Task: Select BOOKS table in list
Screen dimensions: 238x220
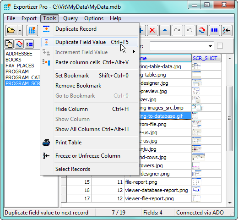Action: [x=13, y=60]
